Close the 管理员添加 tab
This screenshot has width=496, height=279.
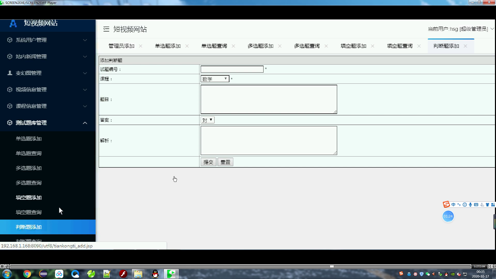pos(141,46)
